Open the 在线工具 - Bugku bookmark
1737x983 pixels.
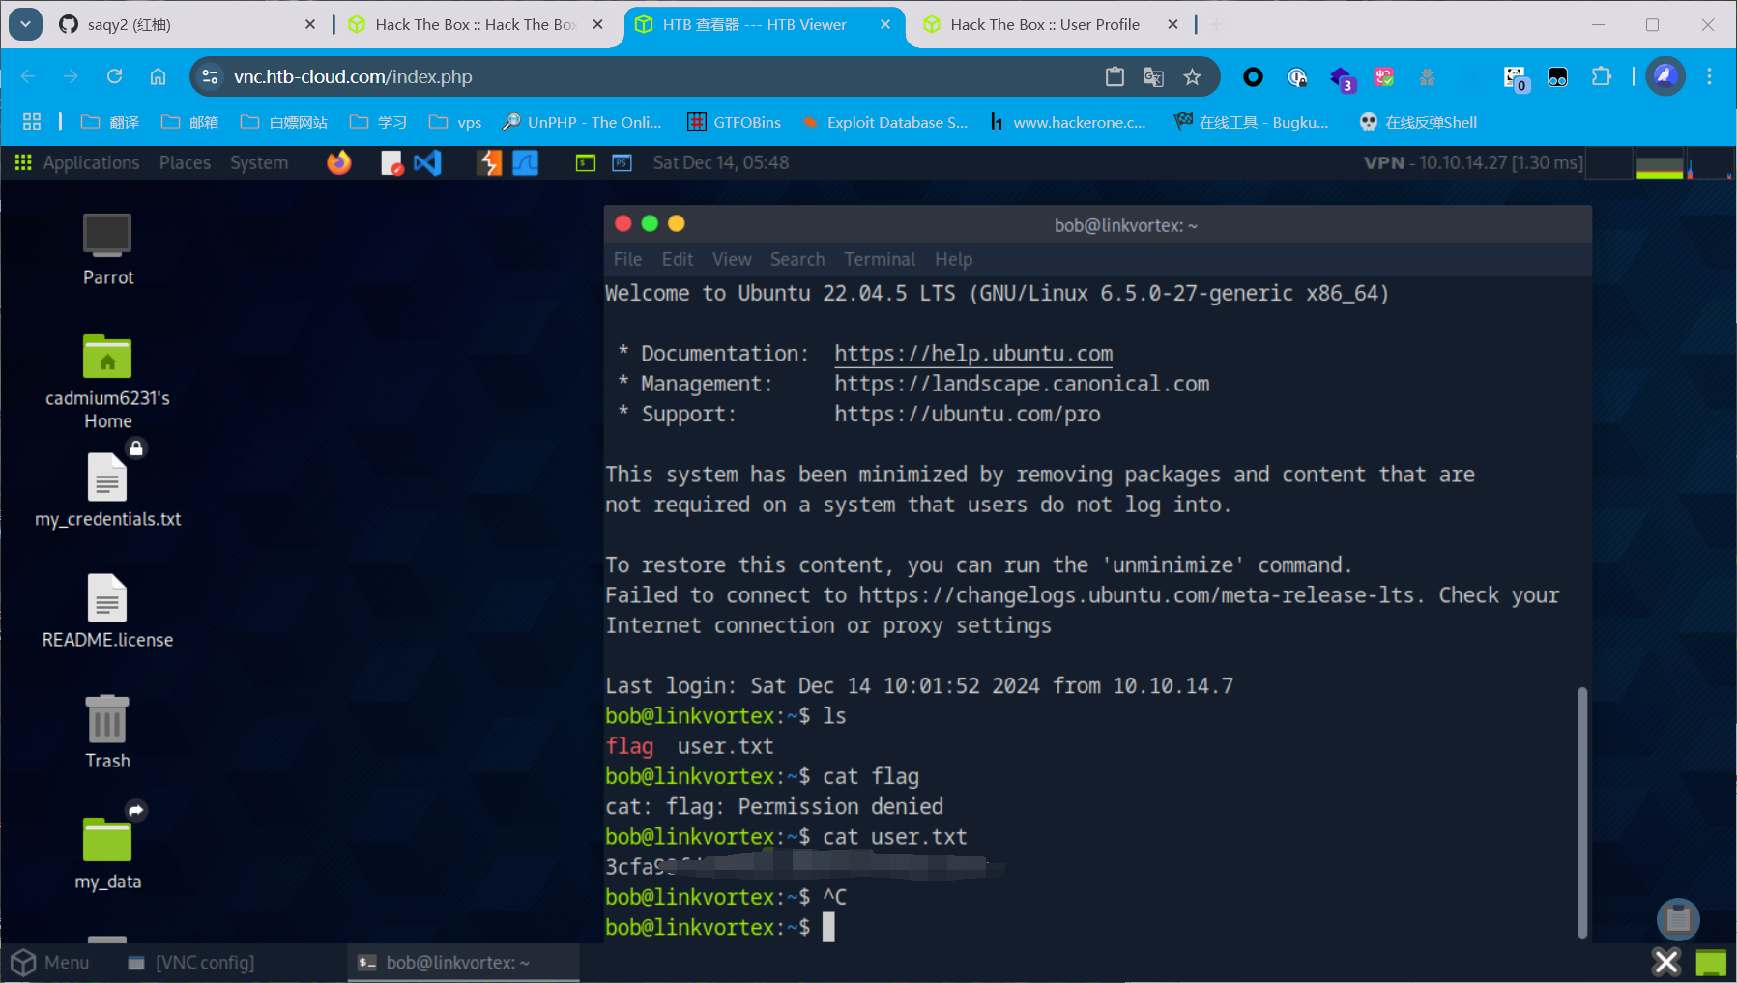click(x=1252, y=122)
